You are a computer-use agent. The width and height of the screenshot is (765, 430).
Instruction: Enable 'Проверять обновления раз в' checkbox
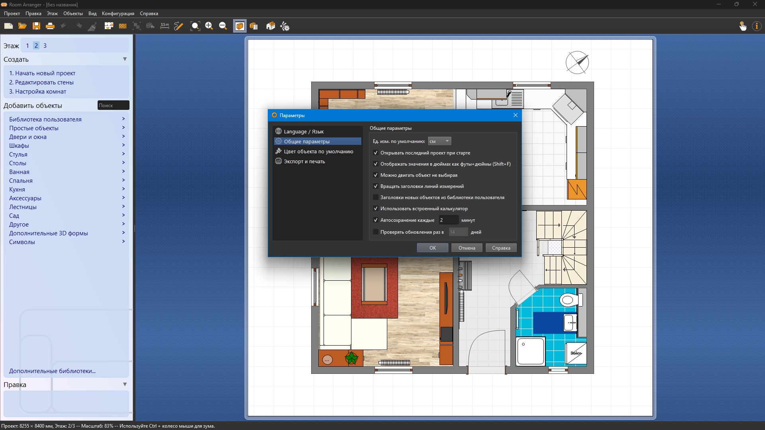tap(375, 232)
